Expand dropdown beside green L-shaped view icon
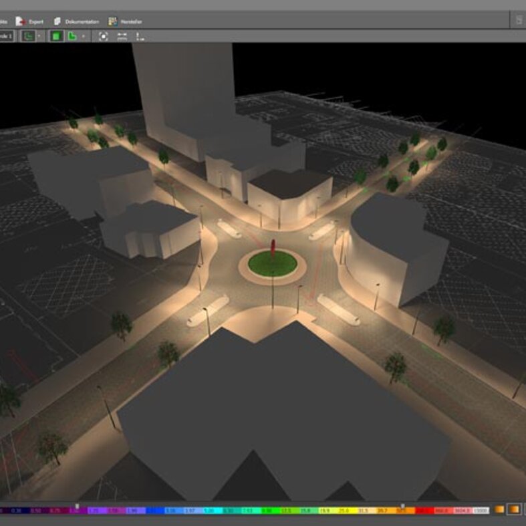 coord(83,36)
